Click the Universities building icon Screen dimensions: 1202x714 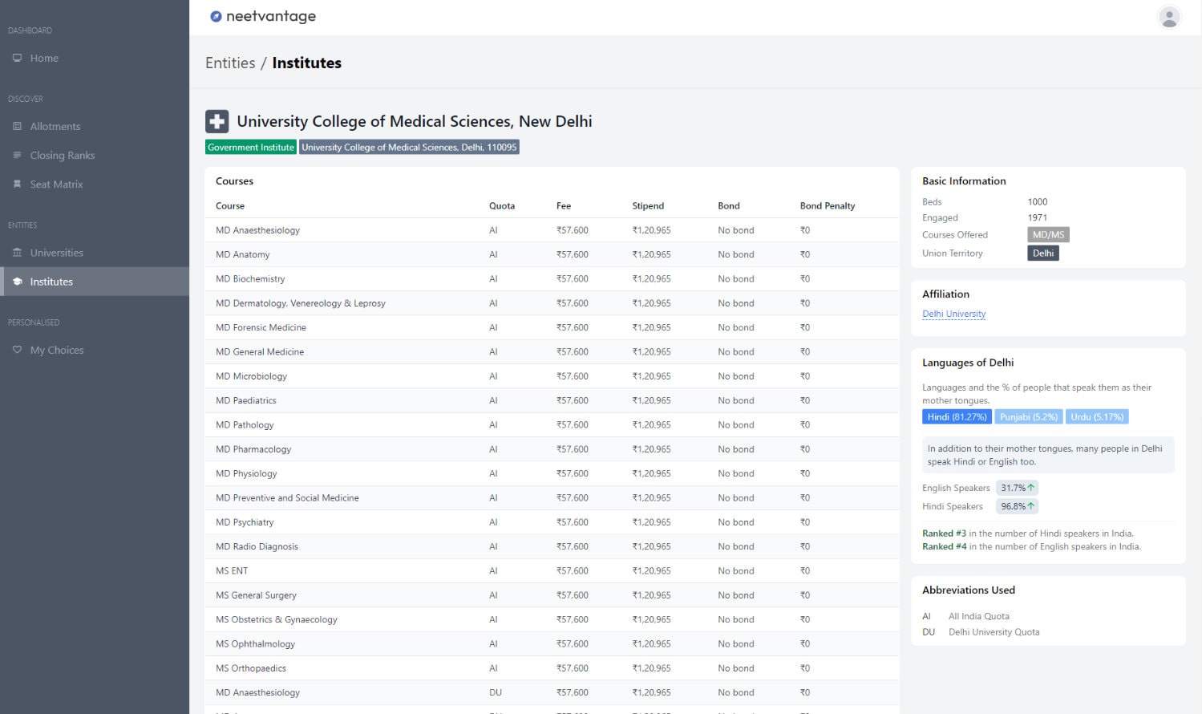point(17,253)
